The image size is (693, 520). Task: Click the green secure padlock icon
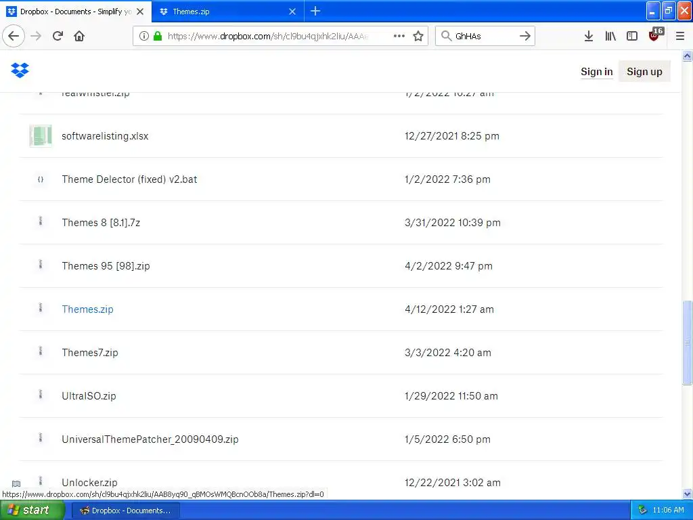(157, 36)
